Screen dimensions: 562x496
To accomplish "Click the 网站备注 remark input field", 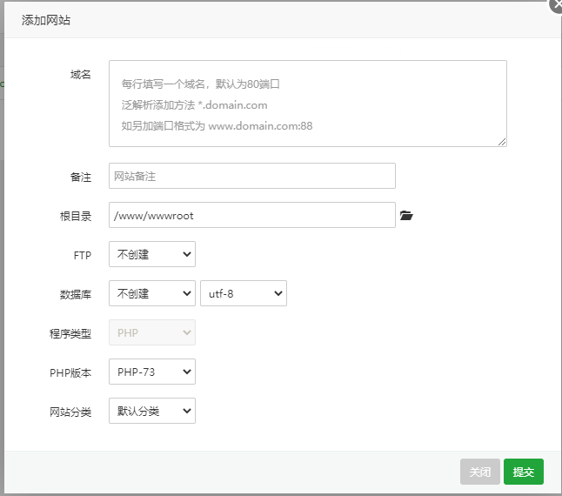I will coord(251,176).
